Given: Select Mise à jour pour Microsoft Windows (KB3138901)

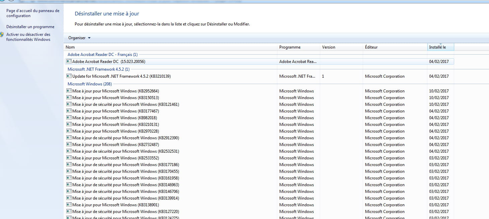Looking at the screenshot, I should point(259,205).
